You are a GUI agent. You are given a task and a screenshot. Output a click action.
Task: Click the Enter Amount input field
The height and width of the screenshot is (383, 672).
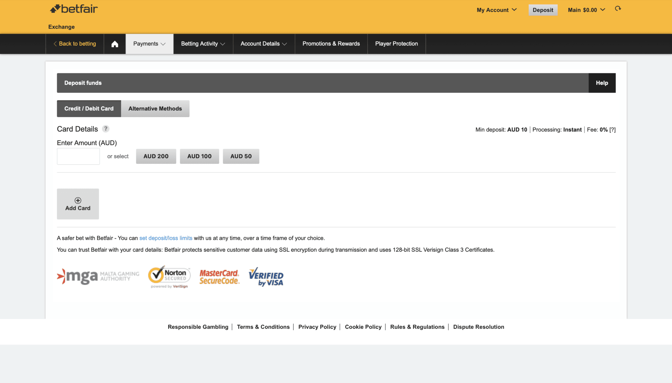78,156
